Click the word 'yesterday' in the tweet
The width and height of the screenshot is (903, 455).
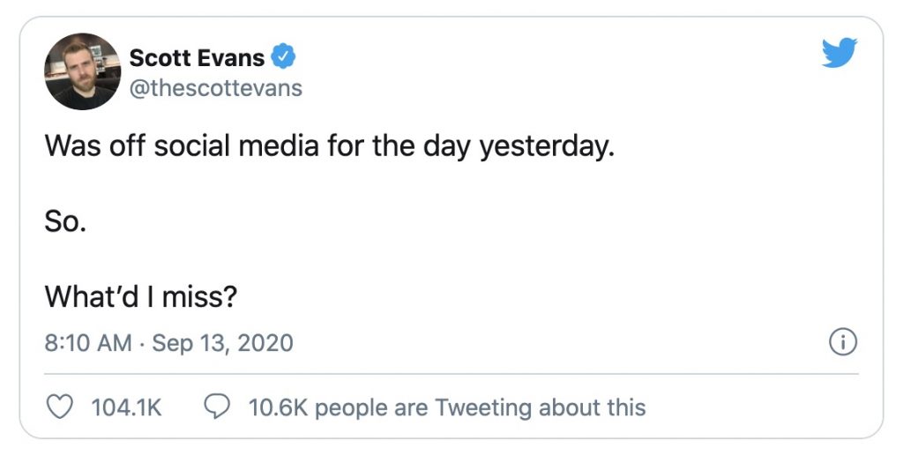[546, 146]
